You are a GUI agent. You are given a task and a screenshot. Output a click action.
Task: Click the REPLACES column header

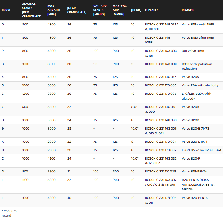152,10
